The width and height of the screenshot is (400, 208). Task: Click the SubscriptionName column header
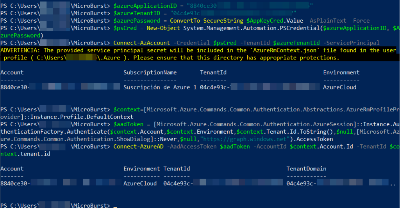click(150, 72)
